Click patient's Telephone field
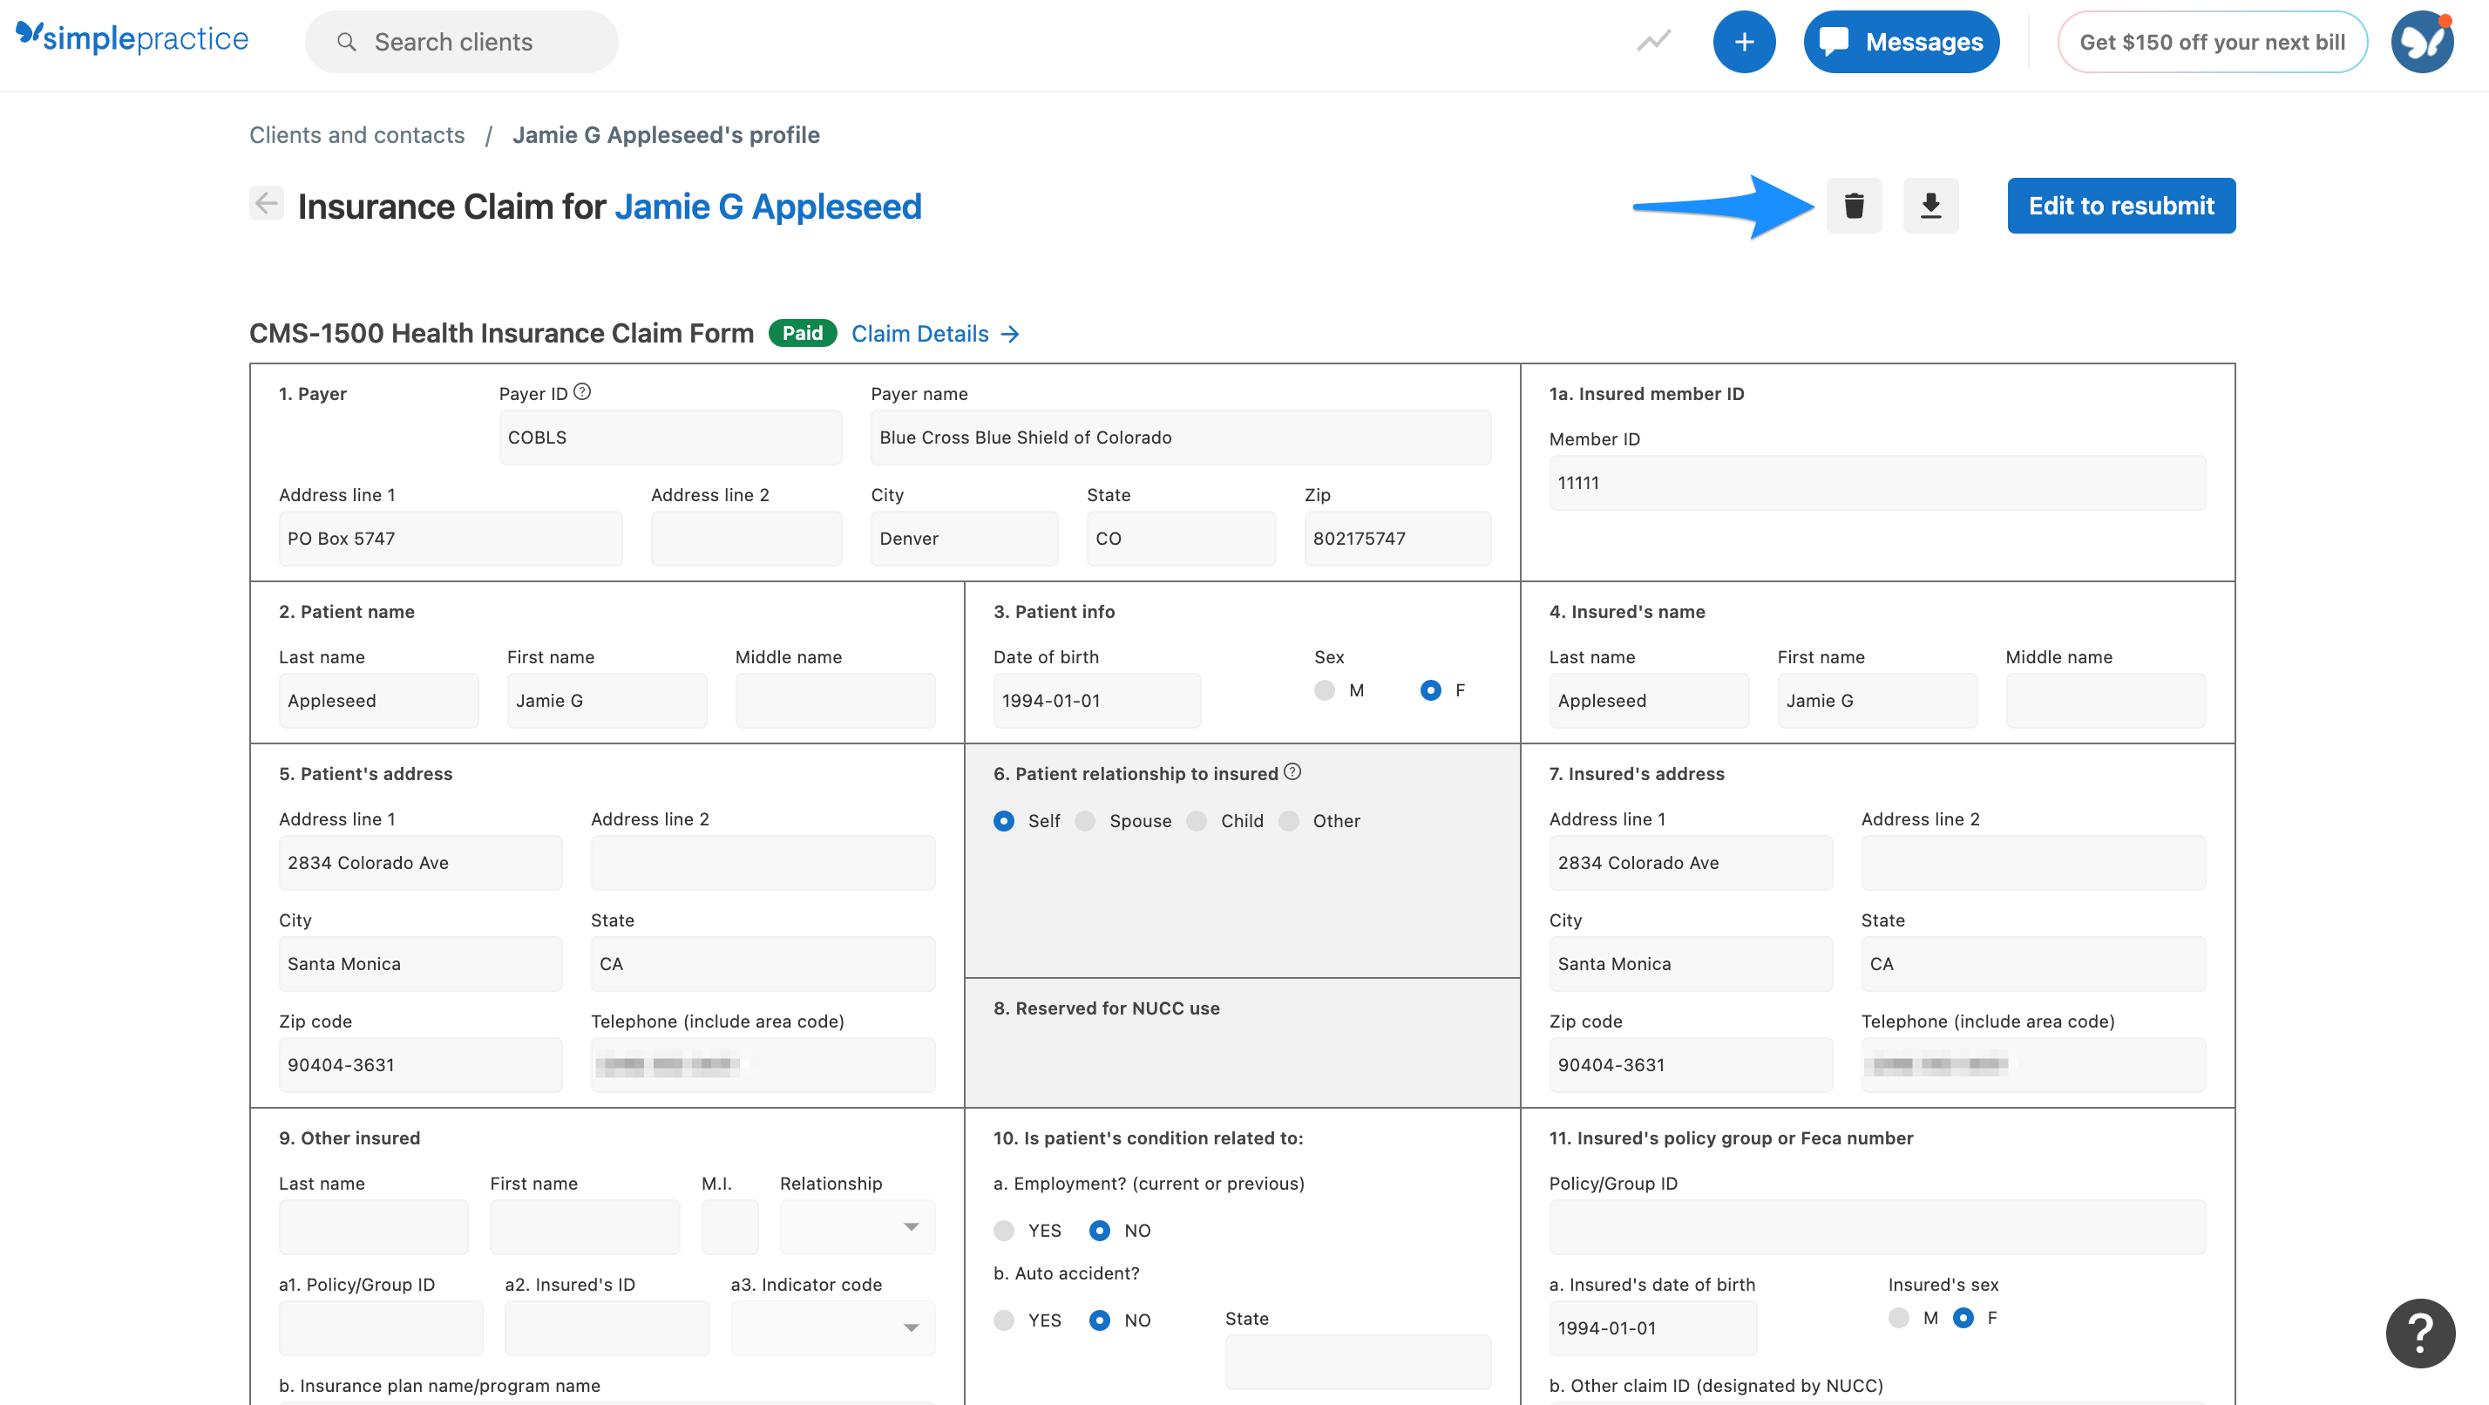The image size is (2489, 1405). tap(763, 1065)
